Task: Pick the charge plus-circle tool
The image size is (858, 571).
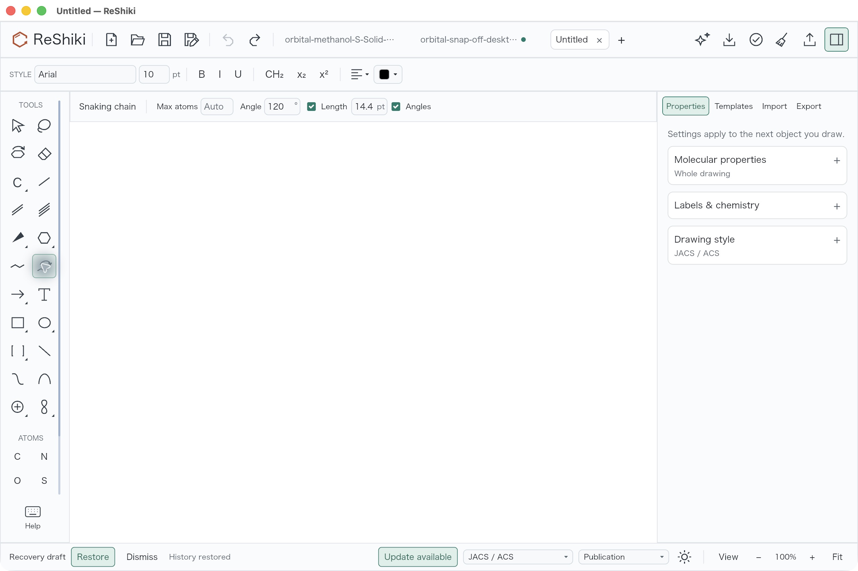Action: (17, 407)
